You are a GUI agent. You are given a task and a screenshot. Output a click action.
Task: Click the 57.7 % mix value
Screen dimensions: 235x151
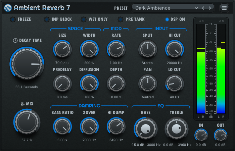[x=27, y=140]
